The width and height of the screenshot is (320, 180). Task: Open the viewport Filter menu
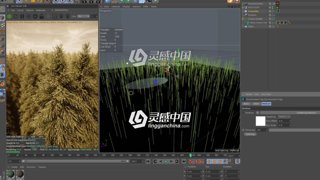coord(146,6)
